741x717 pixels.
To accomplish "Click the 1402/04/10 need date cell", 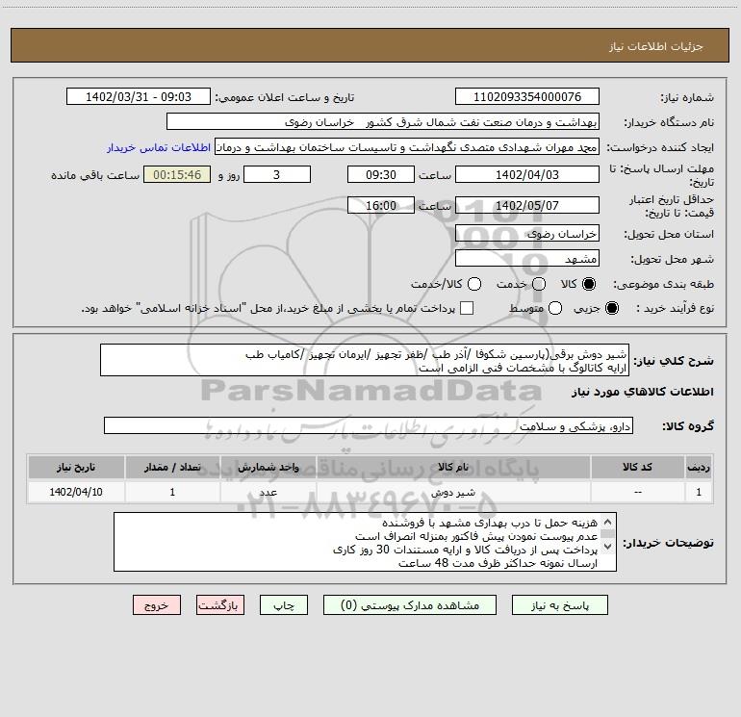I will tap(76, 492).
